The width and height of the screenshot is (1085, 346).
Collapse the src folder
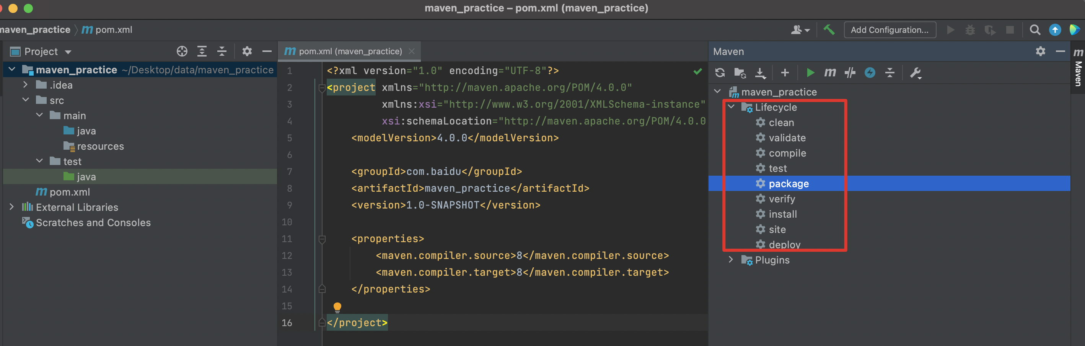(x=25, y=100)
